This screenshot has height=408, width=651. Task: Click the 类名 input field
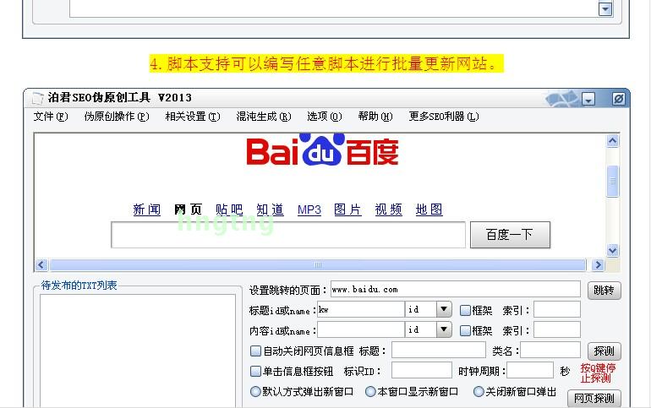[x=550, y=350]
